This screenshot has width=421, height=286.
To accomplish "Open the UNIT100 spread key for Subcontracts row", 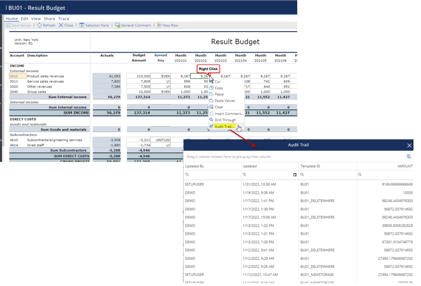I will pyautogui.click(x=164, y=140).
